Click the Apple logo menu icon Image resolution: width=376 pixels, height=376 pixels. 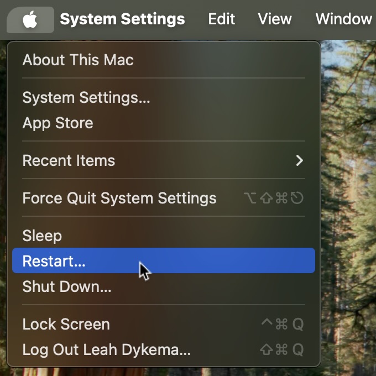pyautogui.click(x=30, y=20)
